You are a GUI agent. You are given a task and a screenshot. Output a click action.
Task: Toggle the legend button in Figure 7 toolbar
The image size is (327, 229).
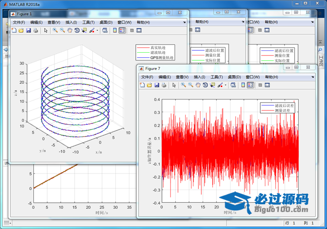tap(250, 85)
